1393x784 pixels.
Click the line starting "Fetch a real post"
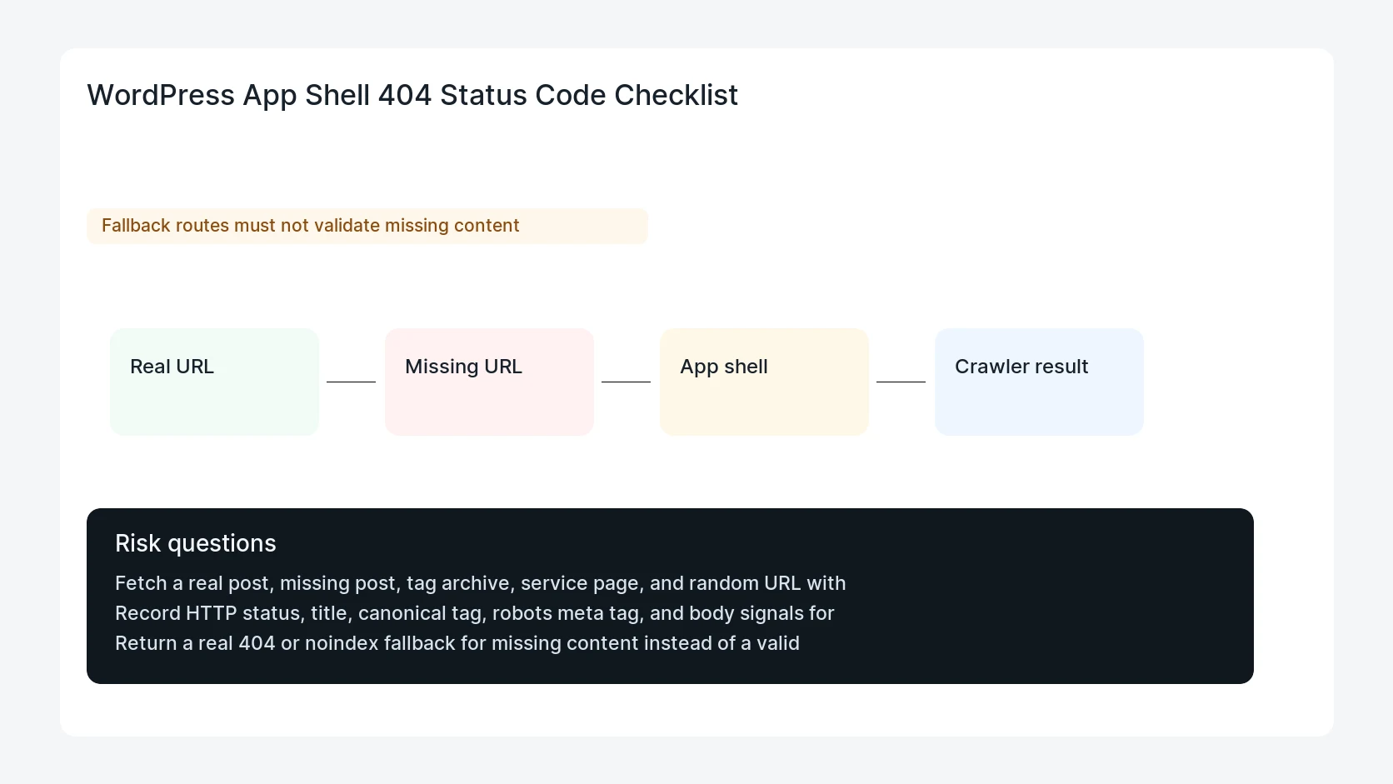tap(481, 583)
